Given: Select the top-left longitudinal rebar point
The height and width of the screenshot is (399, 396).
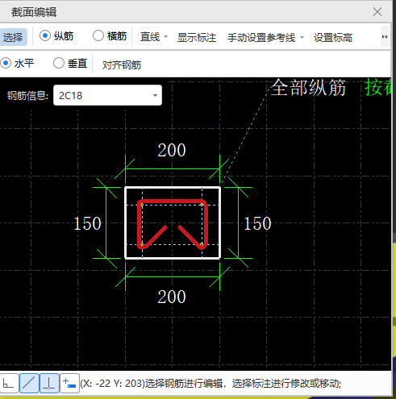Looking at the screenshot, I should 142,205.
